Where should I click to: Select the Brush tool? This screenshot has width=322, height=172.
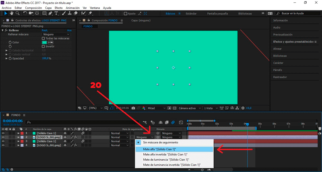pyautogui.click(x=63, y=13)
